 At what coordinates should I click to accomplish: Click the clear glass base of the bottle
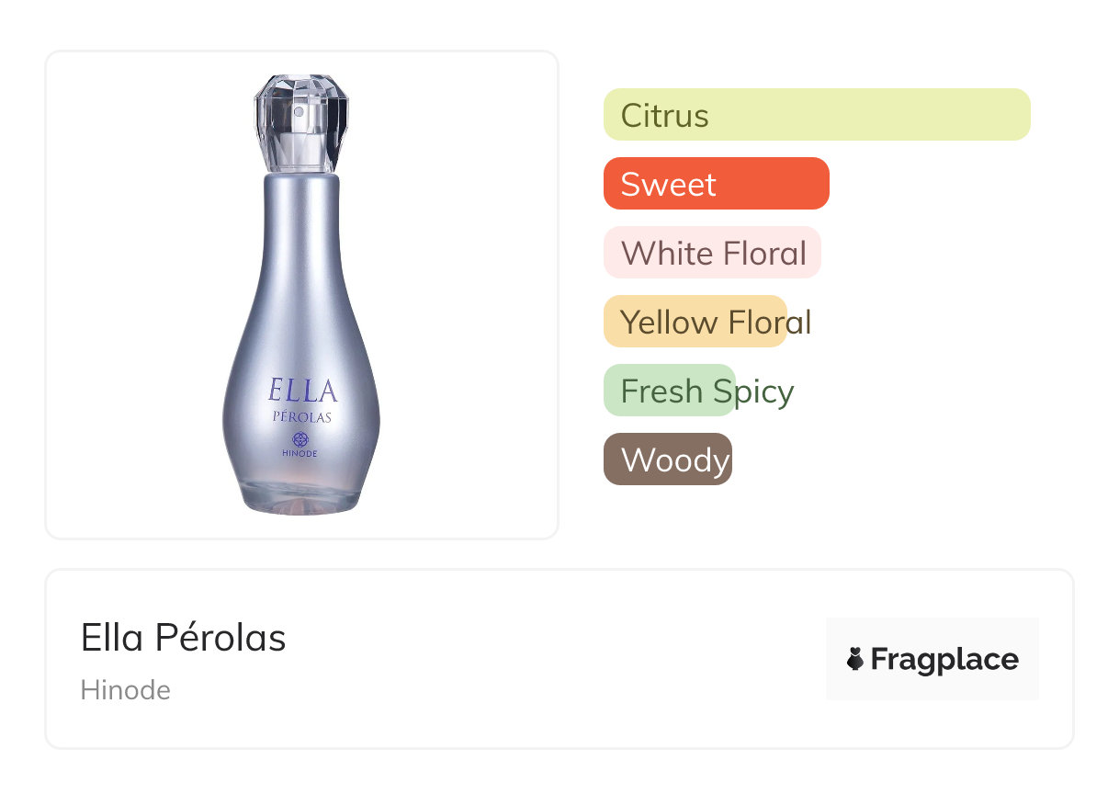point(300,496)
